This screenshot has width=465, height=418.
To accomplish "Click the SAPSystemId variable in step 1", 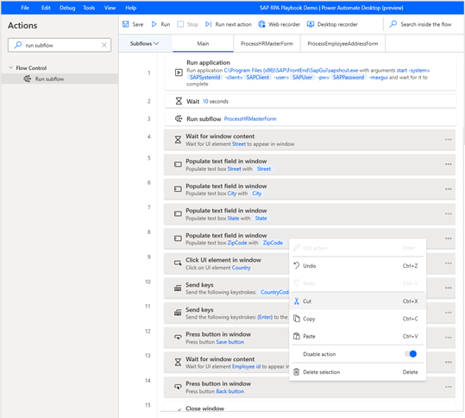I will (x=204, y=77).
